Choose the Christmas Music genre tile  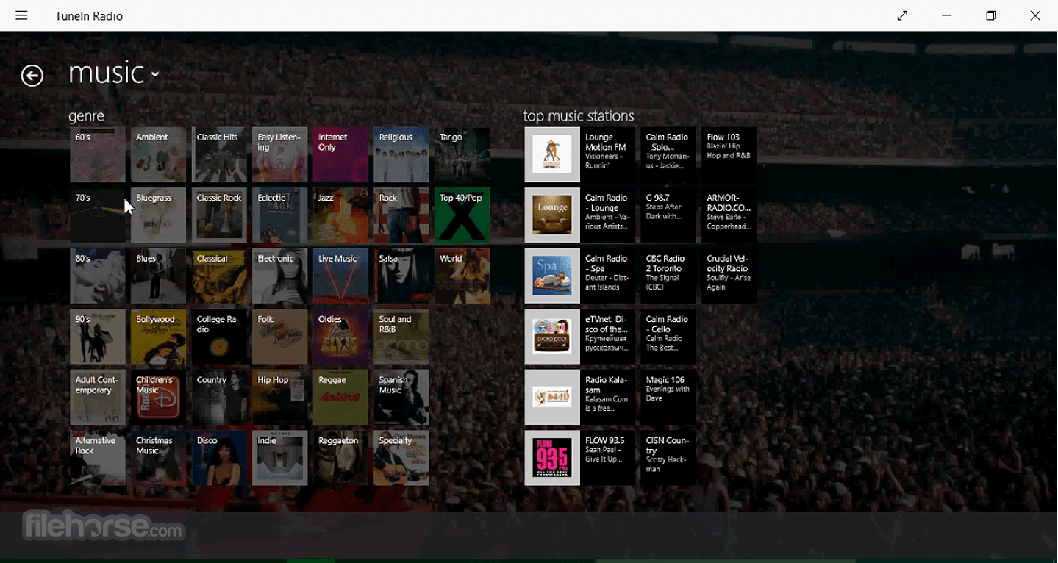click(x=159, y=458)
